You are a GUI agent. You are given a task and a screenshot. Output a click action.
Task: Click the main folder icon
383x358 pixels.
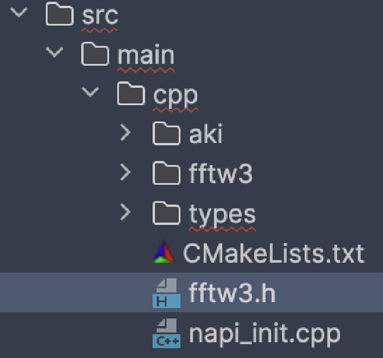pyautogui.click(x=95, y=55)
